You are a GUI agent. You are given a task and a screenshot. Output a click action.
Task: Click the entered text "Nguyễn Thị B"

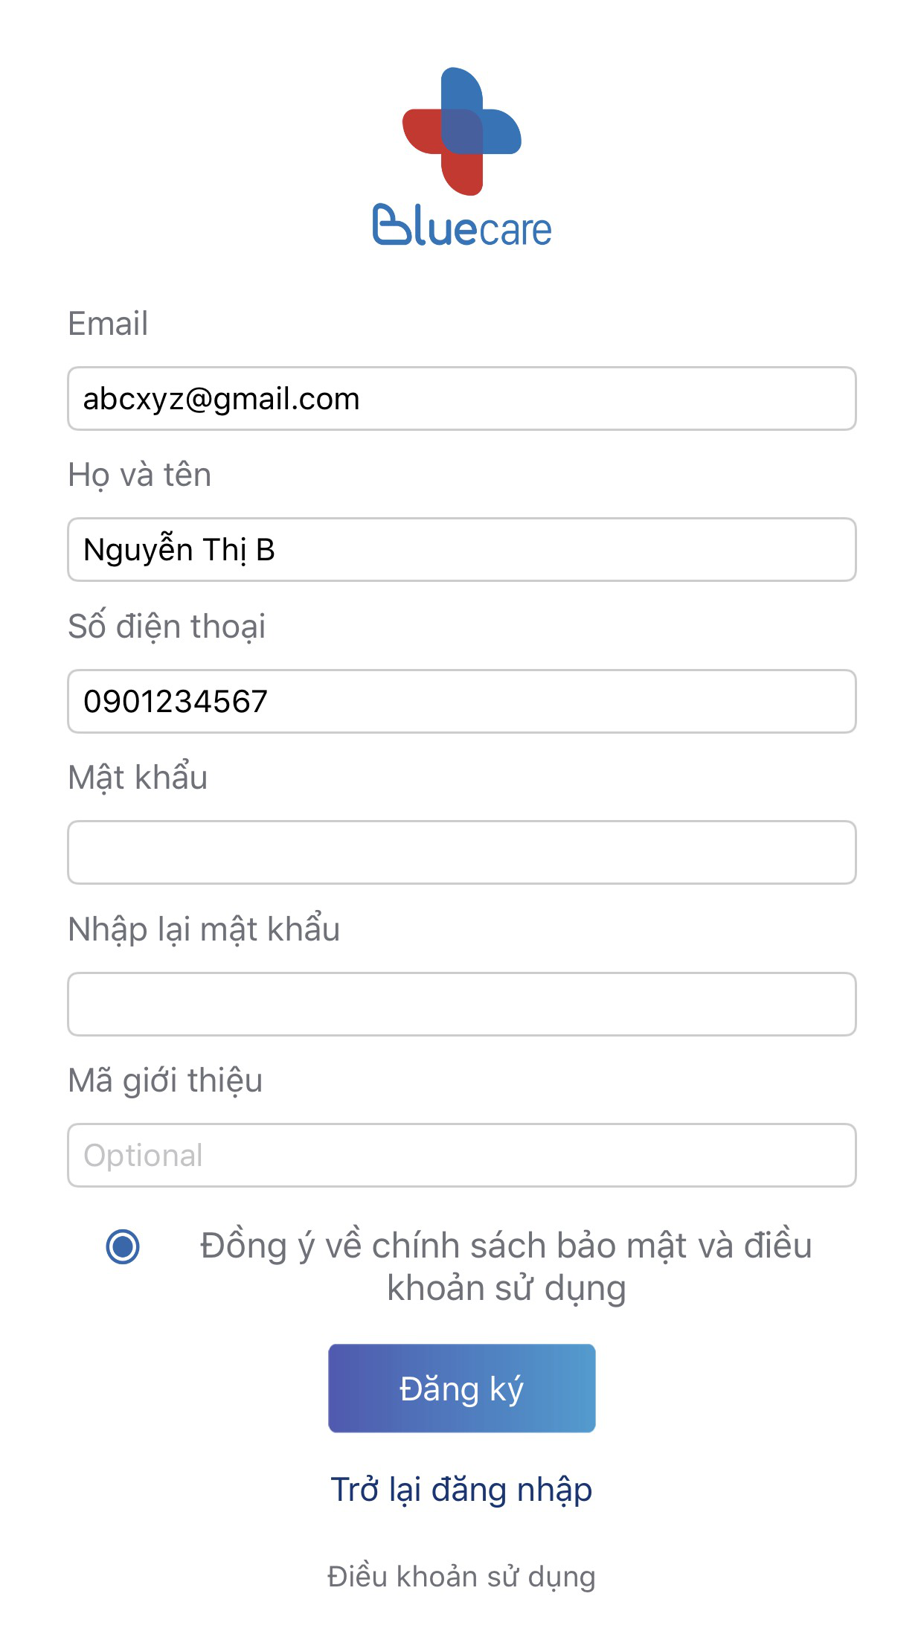pyautogui.click(x=179, y=550)
